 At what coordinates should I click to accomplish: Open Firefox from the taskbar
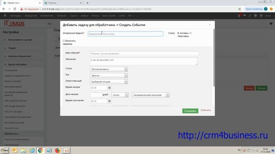(58, 150)
